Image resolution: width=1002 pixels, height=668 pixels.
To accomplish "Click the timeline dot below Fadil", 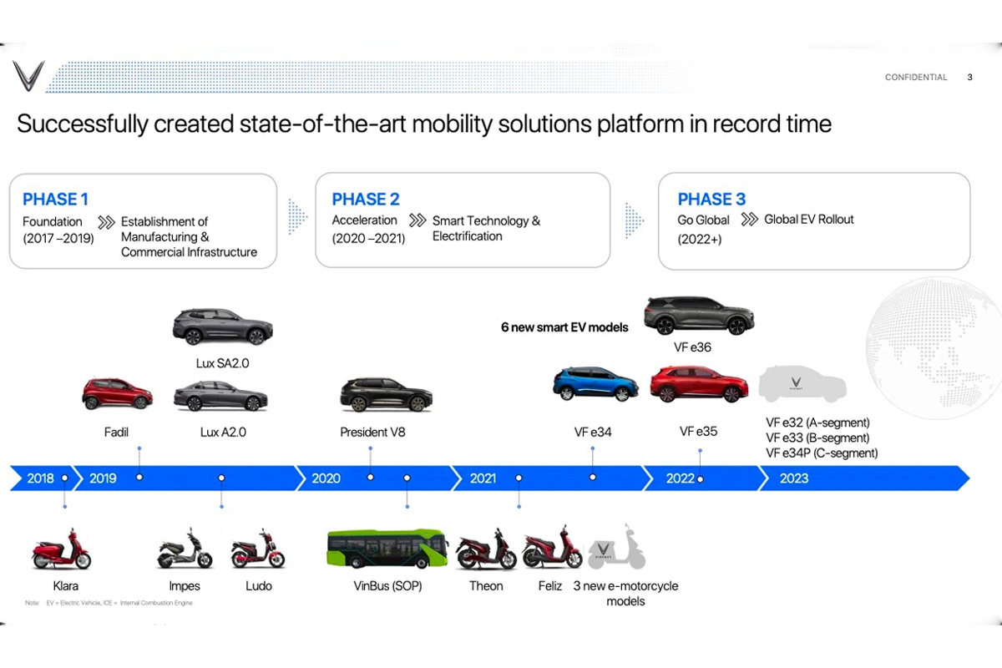I will click(139, 478).
